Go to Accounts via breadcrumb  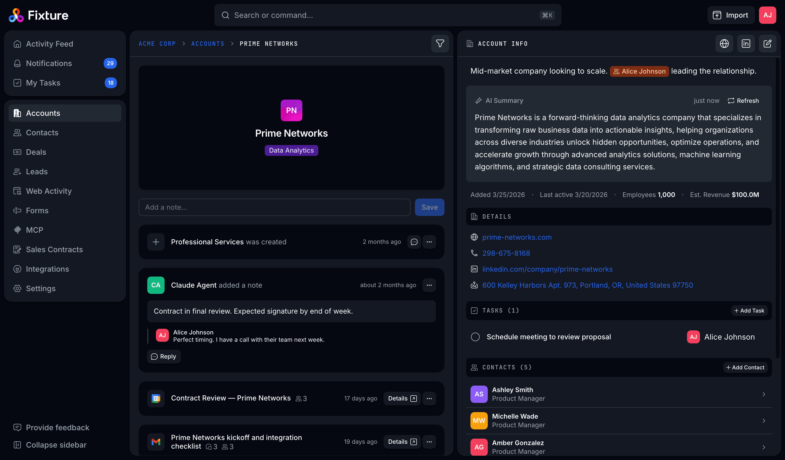coord(207,44)
